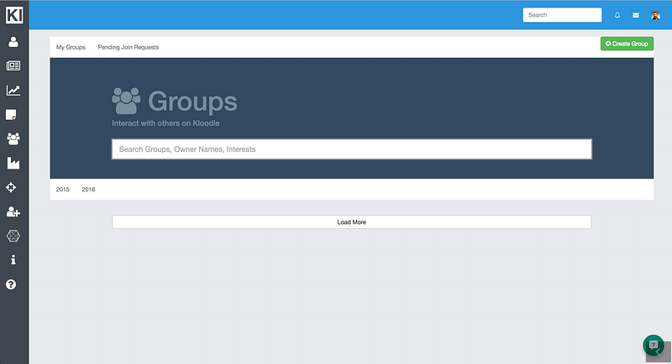Open the profile person icon in sidebar

pos(13,41)
